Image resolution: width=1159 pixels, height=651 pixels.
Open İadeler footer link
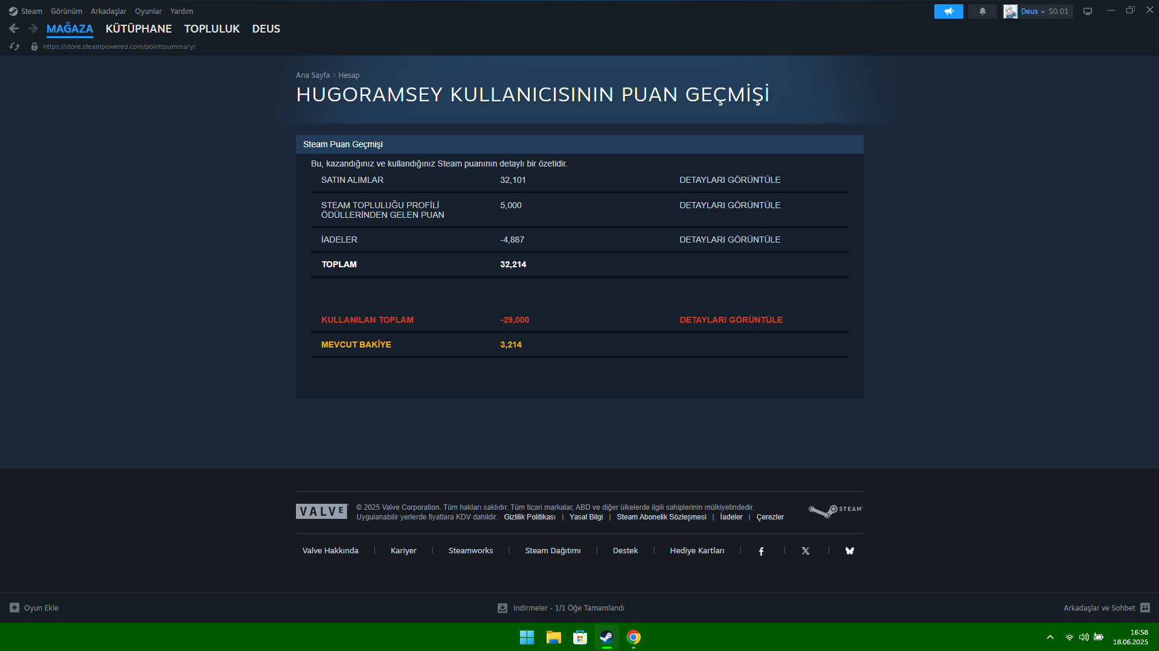[731, 517]
